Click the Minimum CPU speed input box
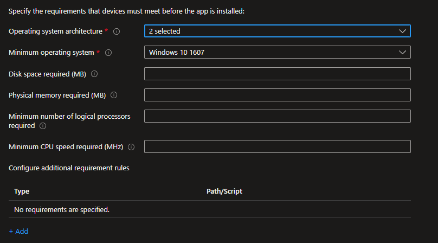 coord(277,146)
